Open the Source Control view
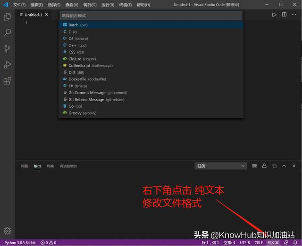The width and height of the screenshot is (302, 246). tap(8, 48)
